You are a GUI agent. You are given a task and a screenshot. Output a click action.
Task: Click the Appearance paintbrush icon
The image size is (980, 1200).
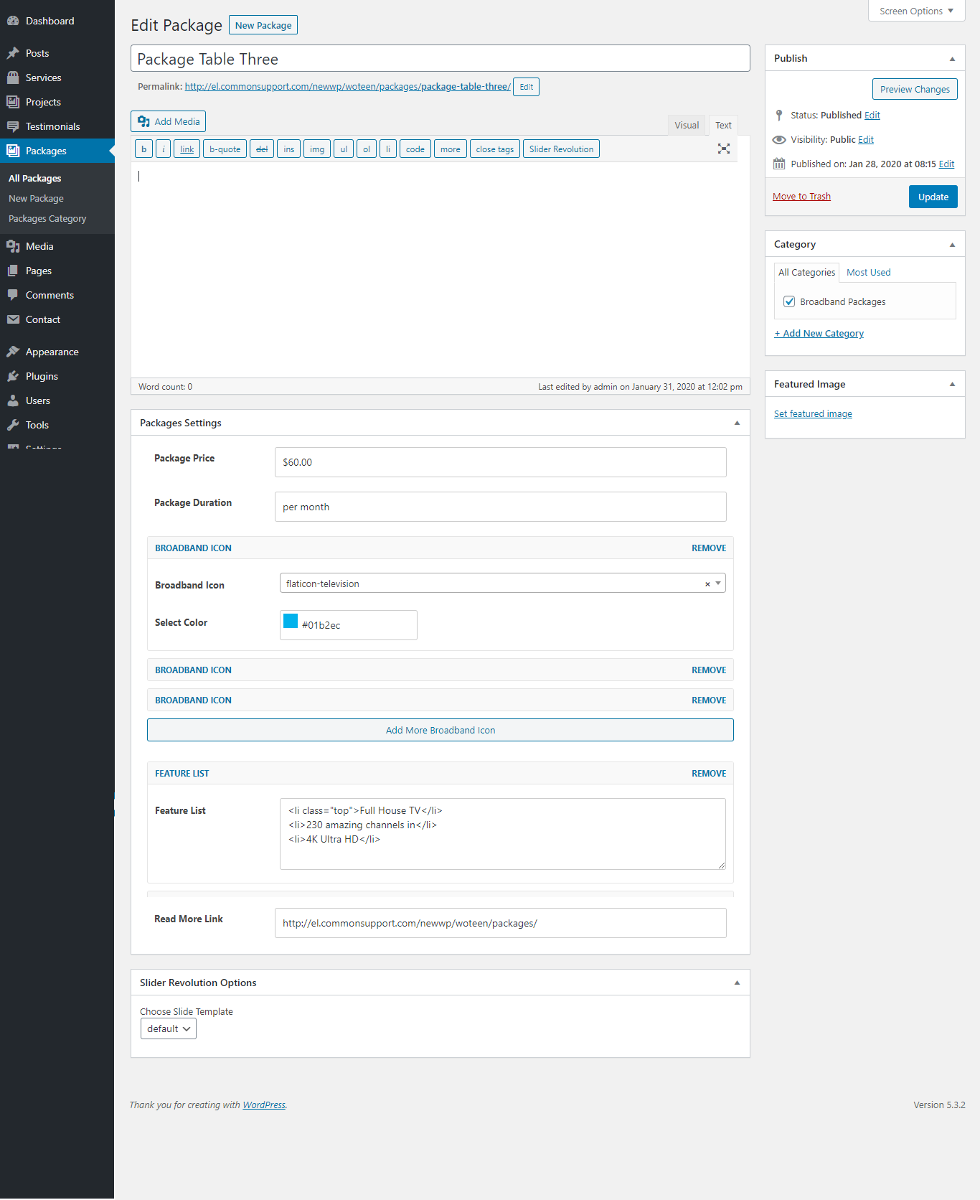13,352
